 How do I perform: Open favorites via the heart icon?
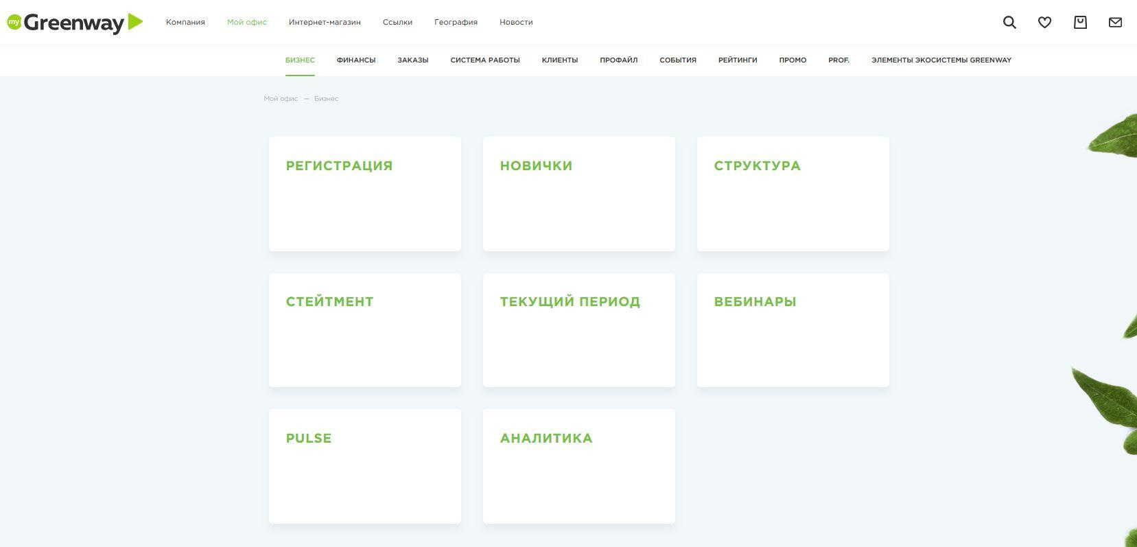(x=1044, y=22)
